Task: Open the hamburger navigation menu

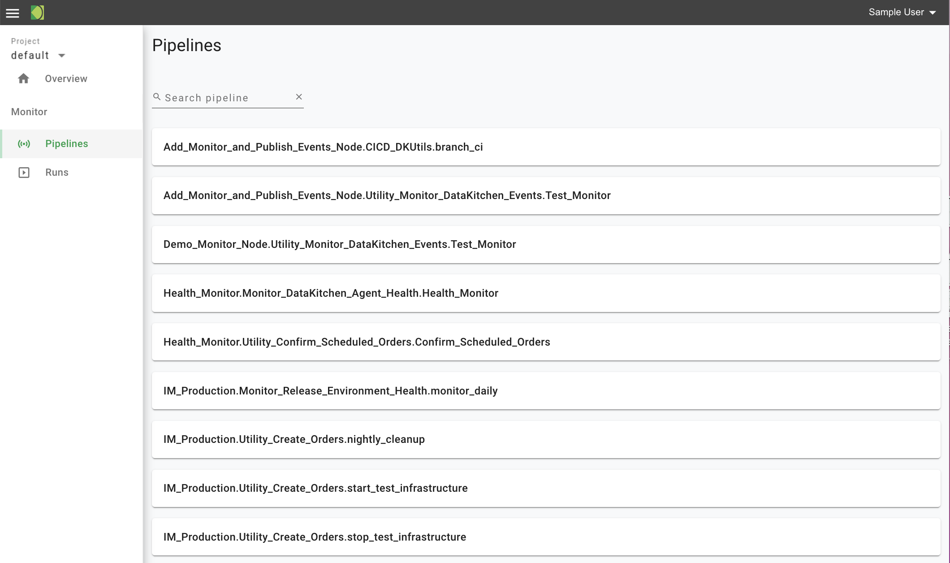Action: tap(13, 13)
